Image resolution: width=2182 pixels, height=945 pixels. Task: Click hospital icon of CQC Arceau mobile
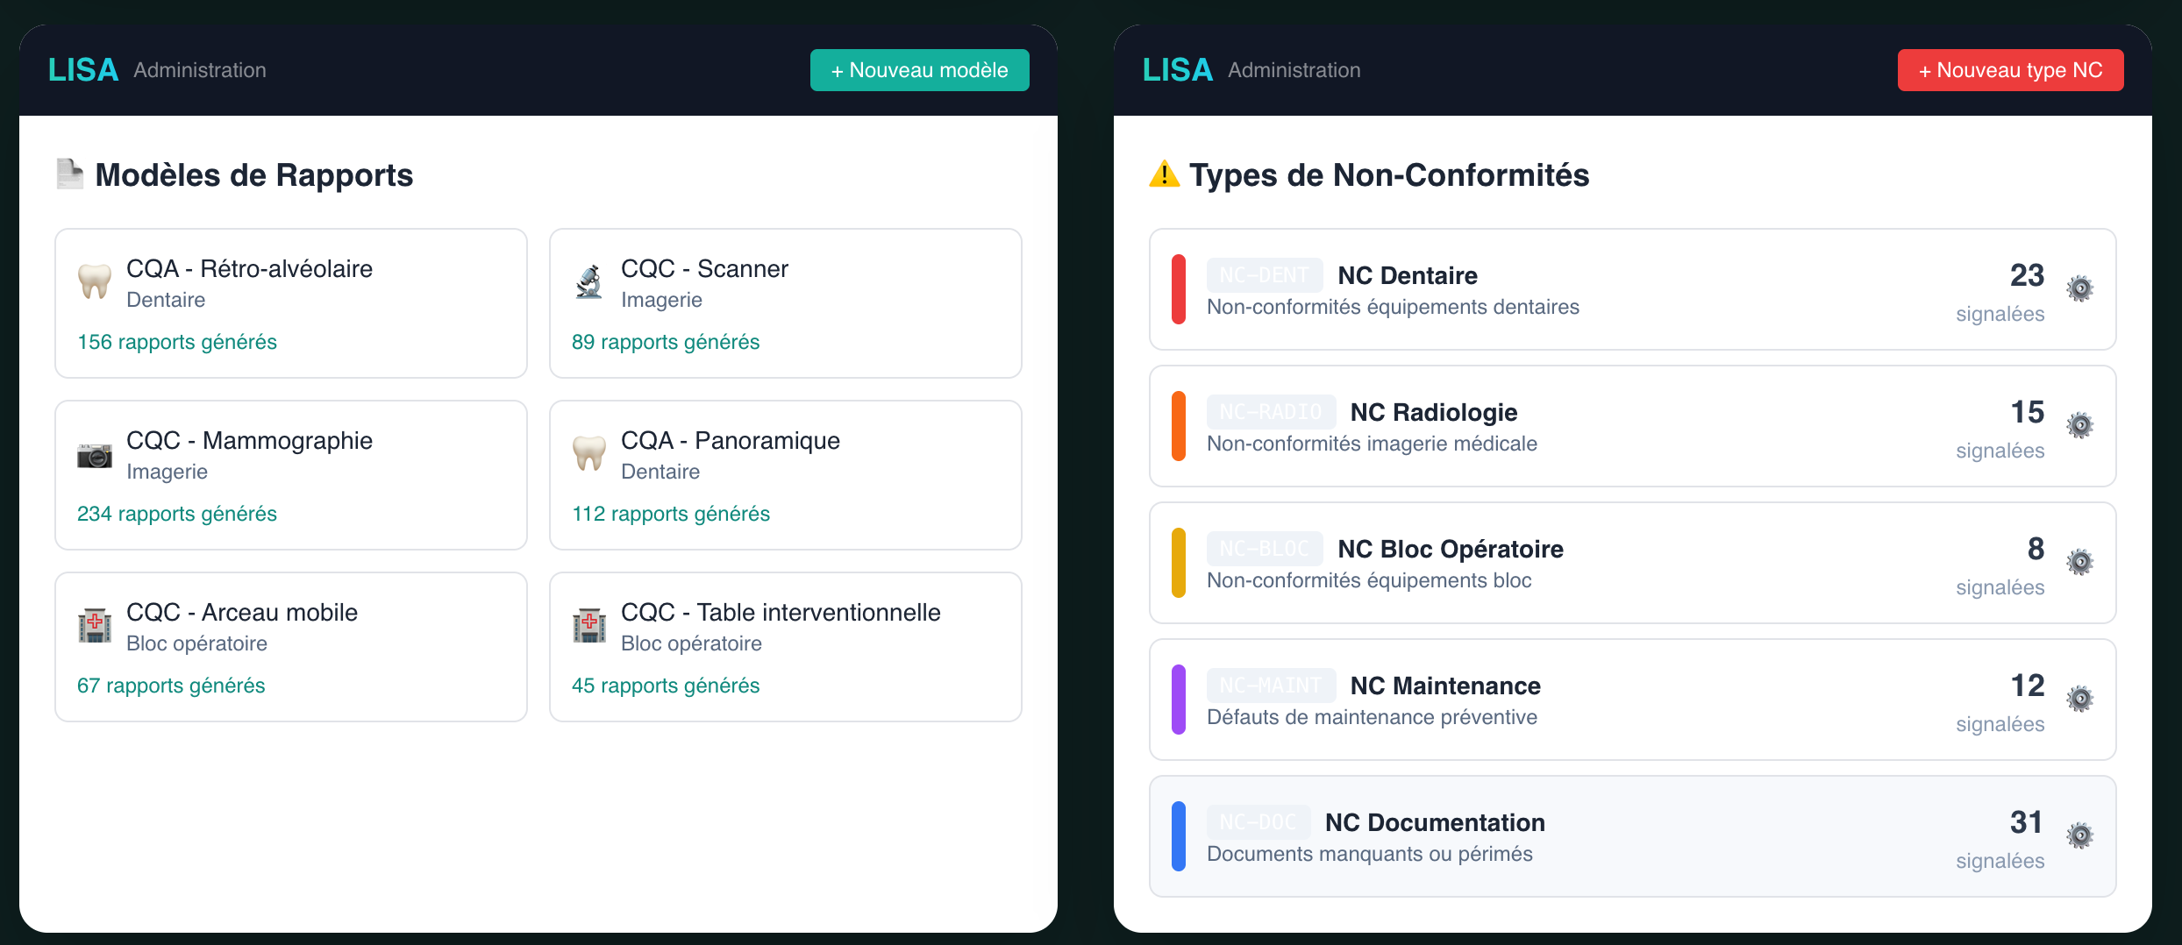pyautogui.click(x=95, y=625)
